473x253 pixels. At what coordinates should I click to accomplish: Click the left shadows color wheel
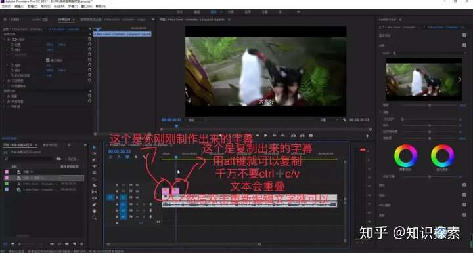click(406, 156)
